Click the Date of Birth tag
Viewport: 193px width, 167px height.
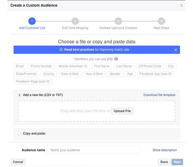coord(70,74)
